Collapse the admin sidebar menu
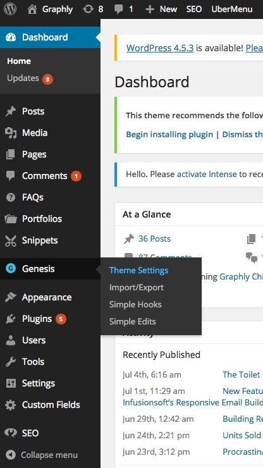 tap(42, 455)
